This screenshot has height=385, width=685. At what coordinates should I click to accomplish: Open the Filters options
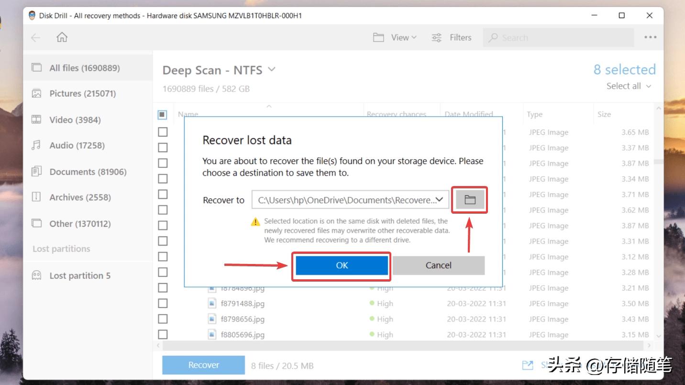pos(451,37)
